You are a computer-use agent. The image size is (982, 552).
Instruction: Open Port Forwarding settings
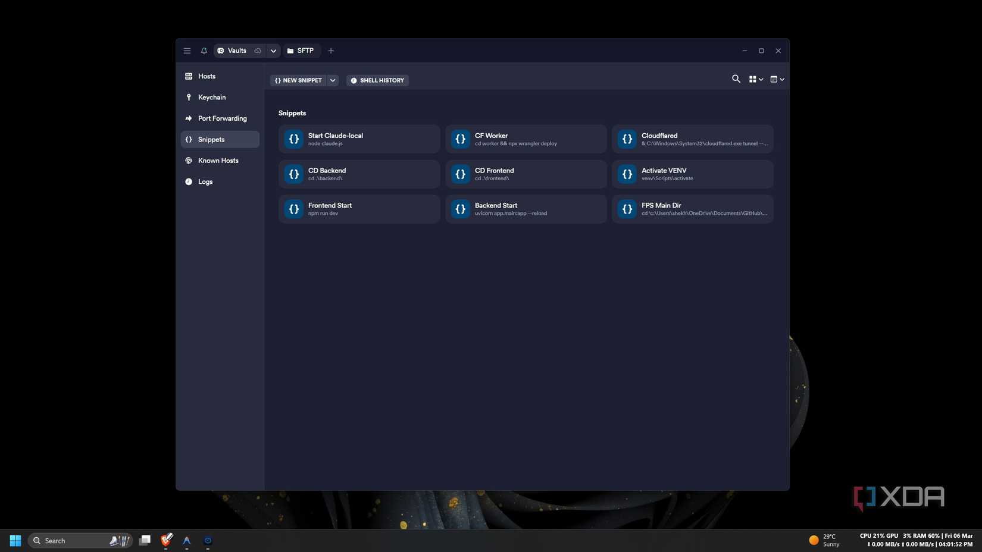[222, 118]
